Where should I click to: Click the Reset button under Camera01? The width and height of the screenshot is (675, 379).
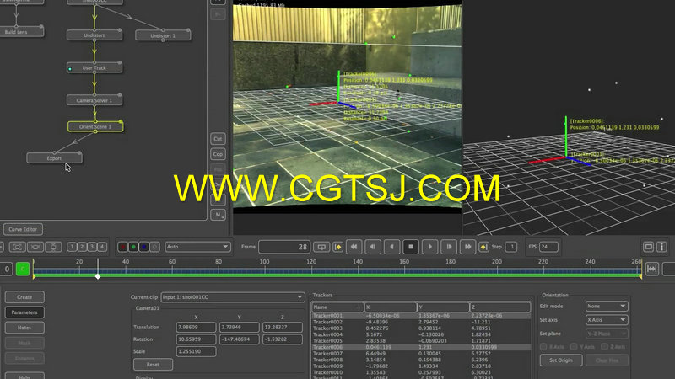click(153, 365)
